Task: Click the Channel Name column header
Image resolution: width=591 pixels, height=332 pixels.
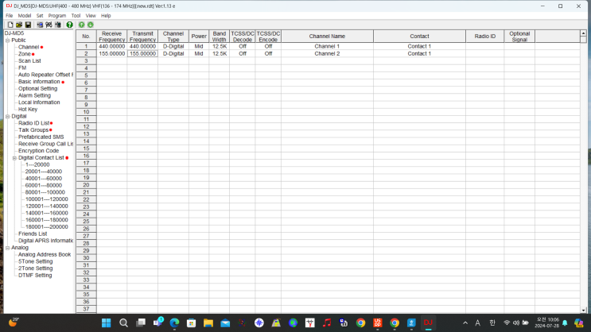Action: tap(327, 37)
